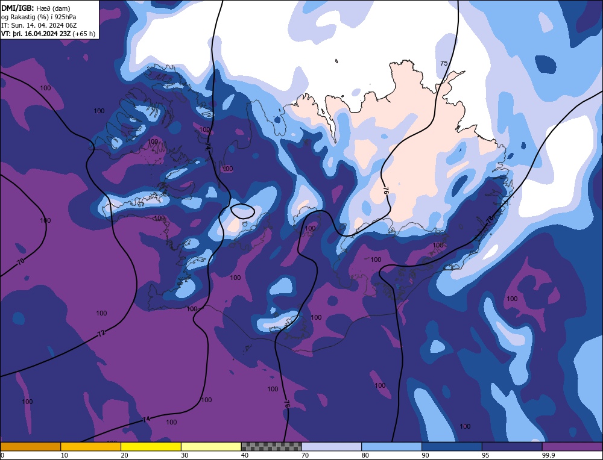This screenshot has height=460, width=603.
Task: Click the legend tick label "90"
Action: tap(425, 455)
